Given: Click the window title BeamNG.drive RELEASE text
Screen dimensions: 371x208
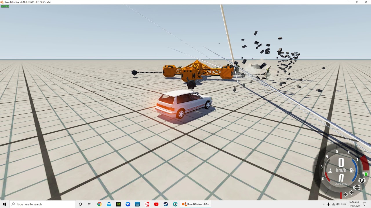Looking at the screenshot, I should click(x=27, y=2).
